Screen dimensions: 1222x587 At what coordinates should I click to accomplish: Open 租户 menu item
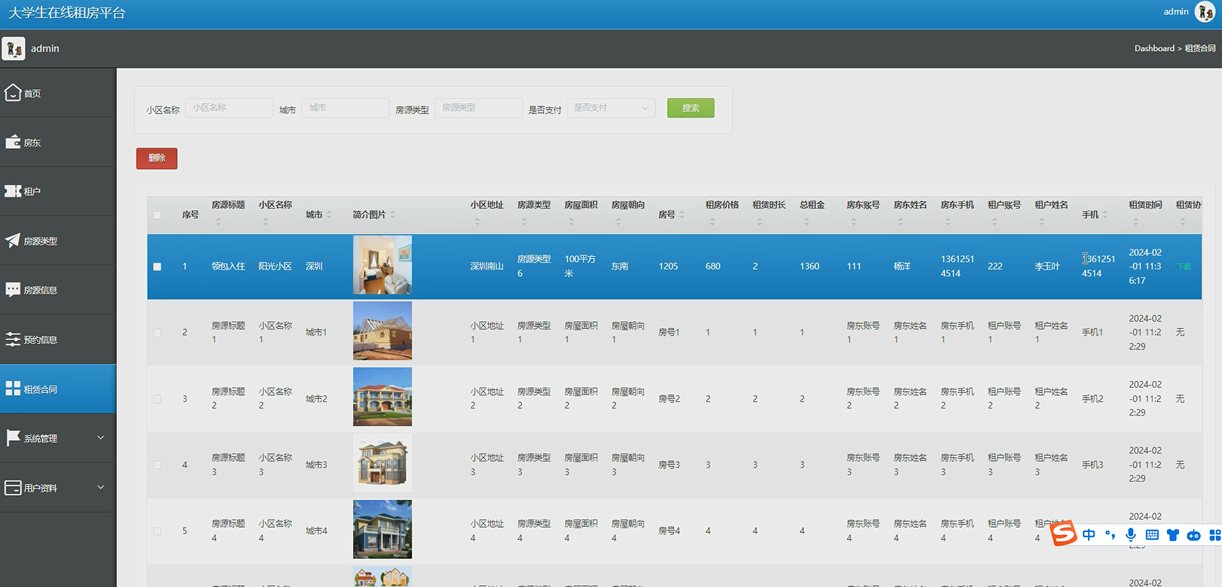58,191
